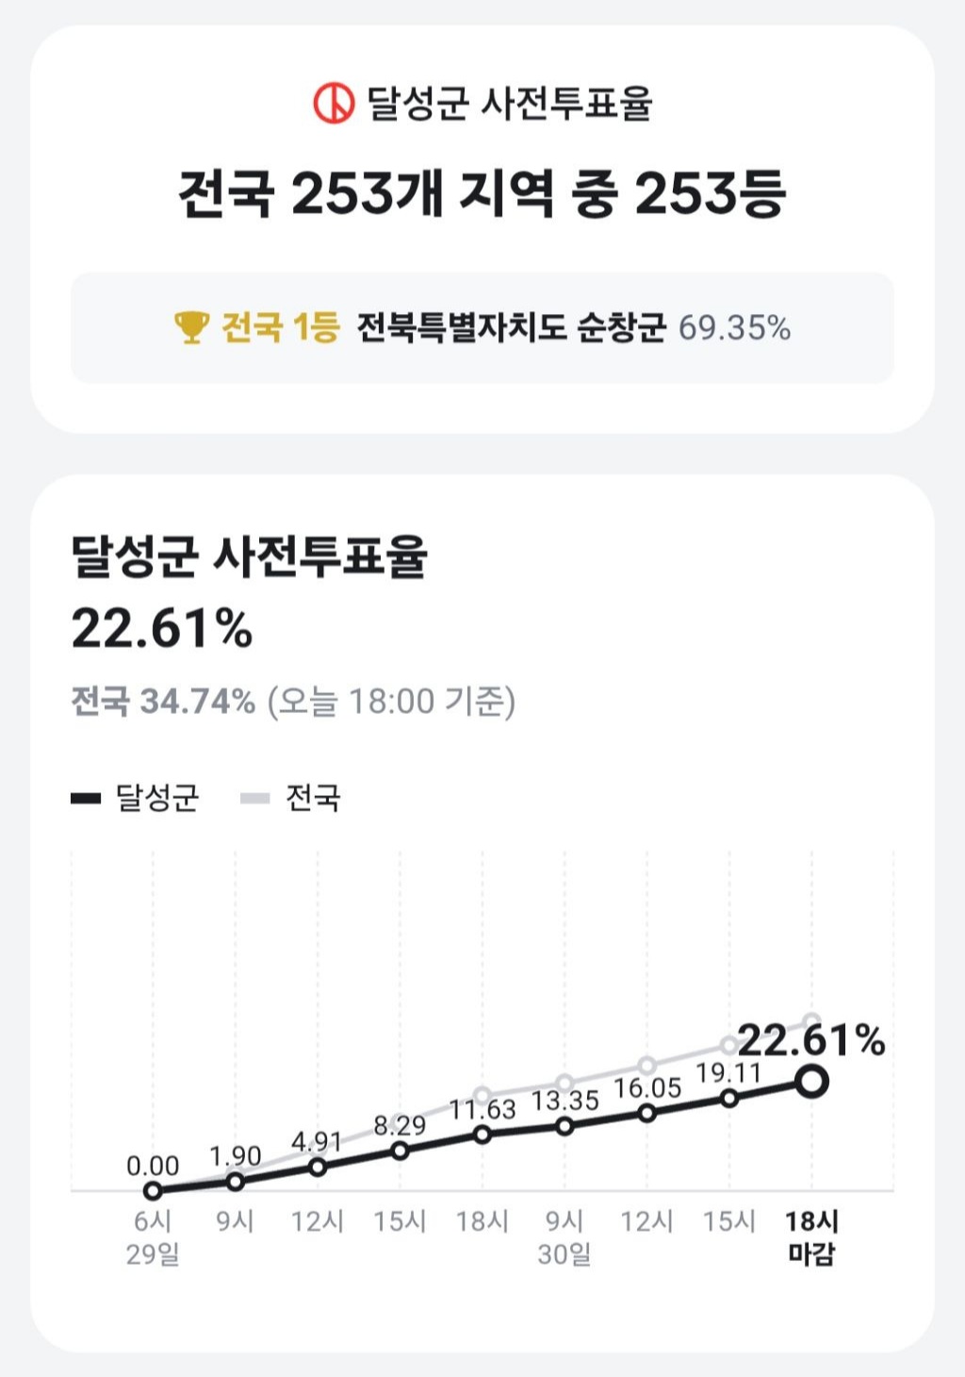The height and width of the screenshot is (1377, 965).
Task: Open the 전국 1등 순창군 banner
Action: click(482, 327)
